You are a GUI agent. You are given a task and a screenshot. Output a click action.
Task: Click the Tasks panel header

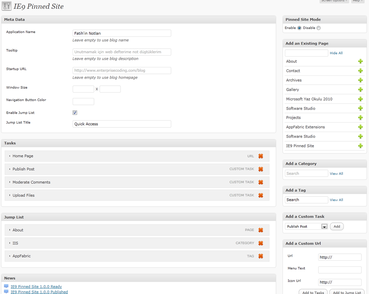coord(138,143)
